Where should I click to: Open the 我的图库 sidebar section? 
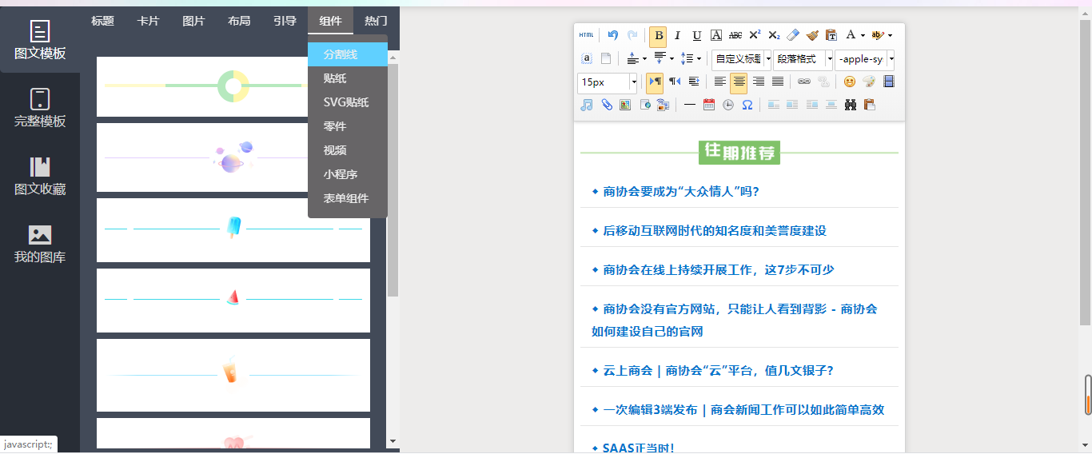(40, 244)
